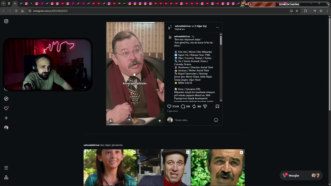Go back with browser back arrow
This screenshot has width=331, height=186.
click(4, 11)
